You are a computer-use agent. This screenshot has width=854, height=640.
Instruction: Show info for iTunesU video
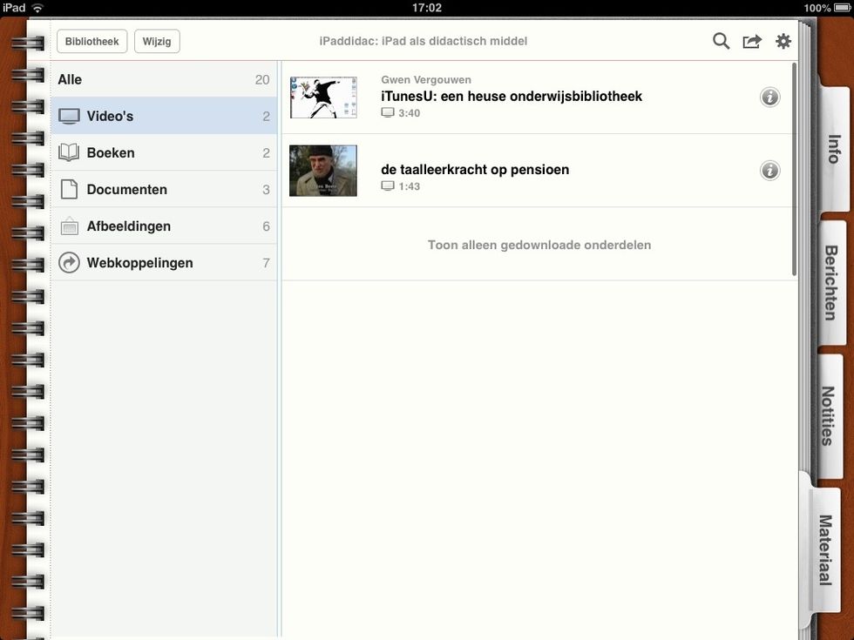click(769, 97)
